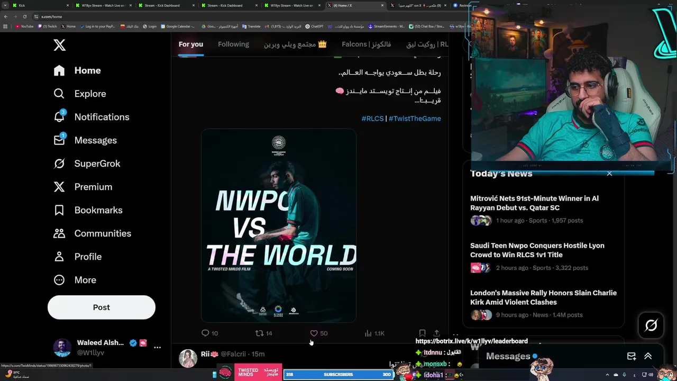Open the floating Grok button
Image resolution: width=677 pixels, height=381 pixels.
651,325
